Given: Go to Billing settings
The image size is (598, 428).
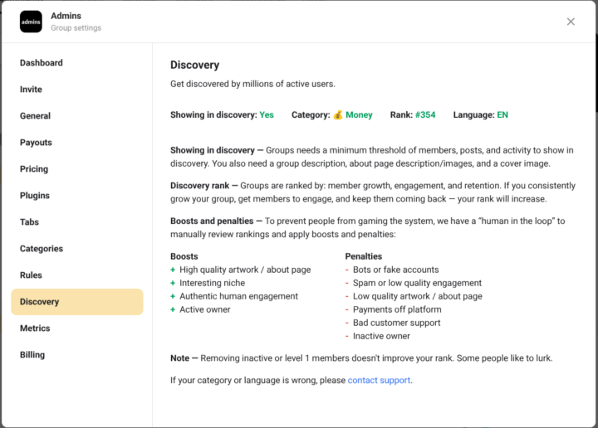Looking at the screenshot, I should [x=32, y=355].
